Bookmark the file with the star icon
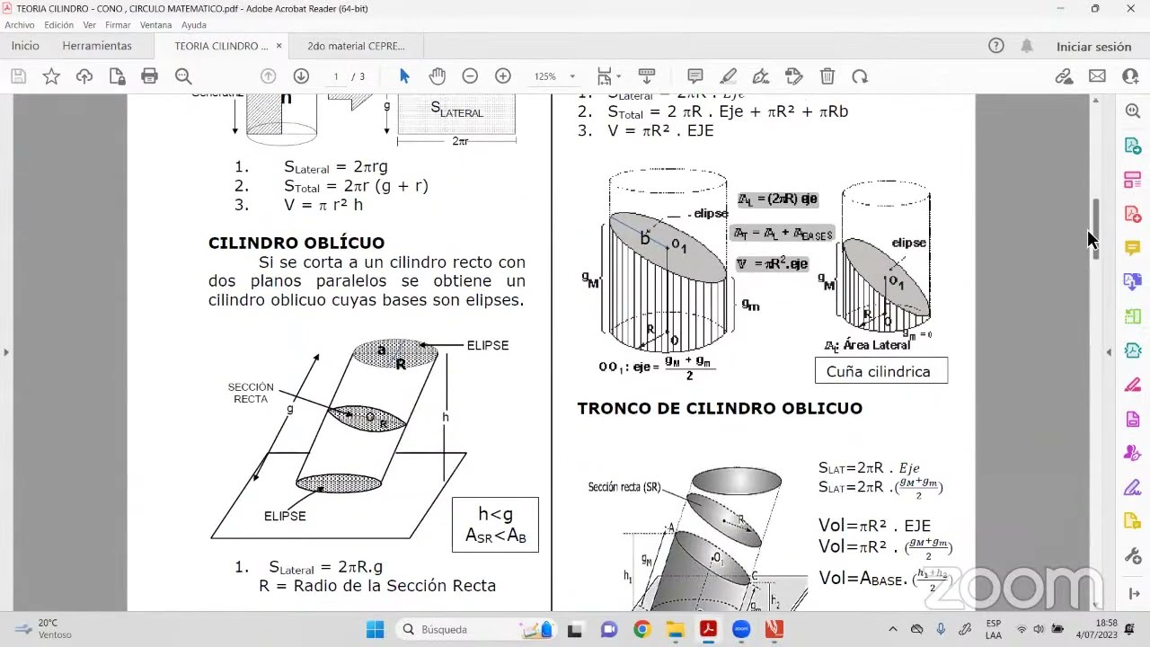Screen dimensions: 1150x647 click(x=51, y=76)
